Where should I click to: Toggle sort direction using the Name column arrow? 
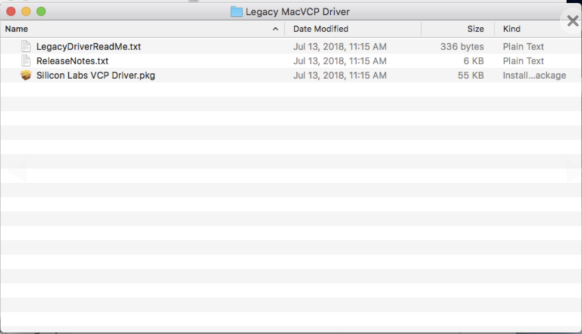pos(276,29)
